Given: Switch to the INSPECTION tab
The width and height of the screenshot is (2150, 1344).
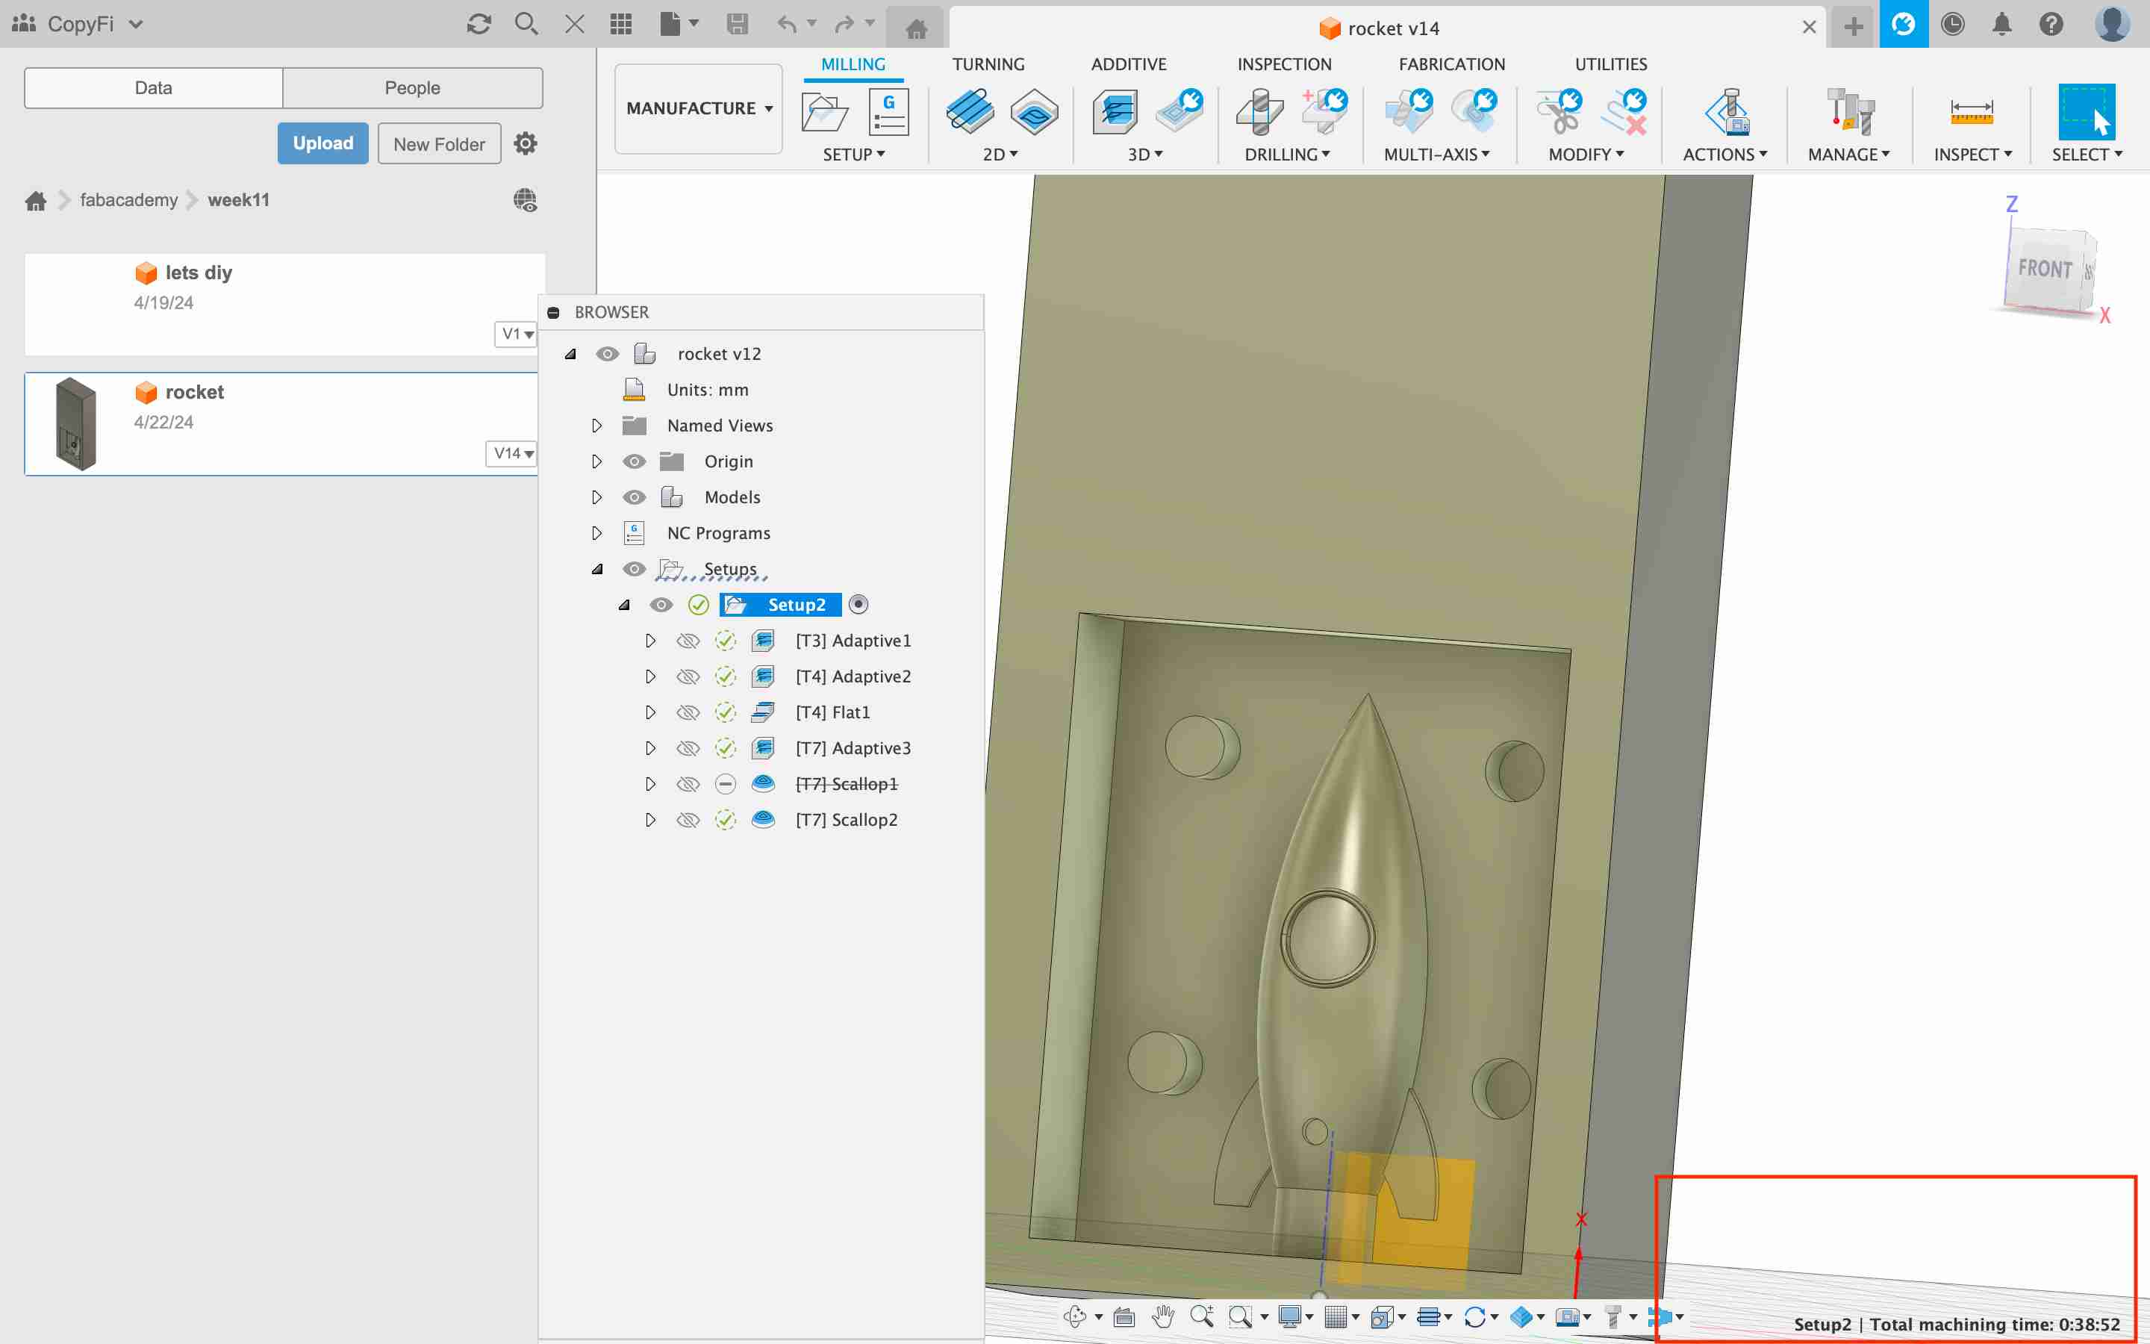Looking at the screenshot, I should click(x=1284, y=64).
